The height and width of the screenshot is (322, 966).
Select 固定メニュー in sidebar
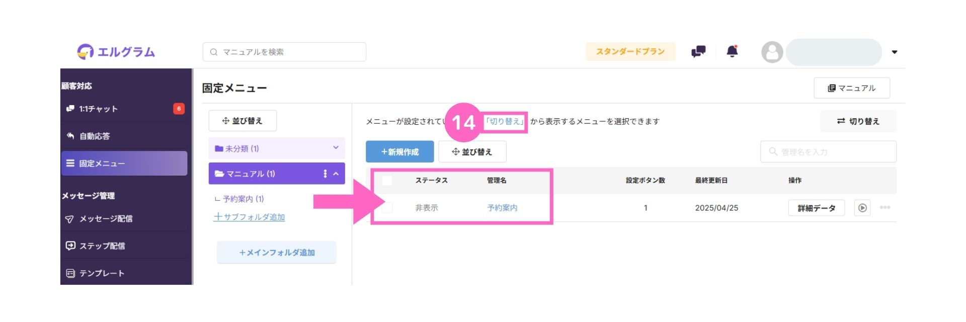tap(124, 163)
